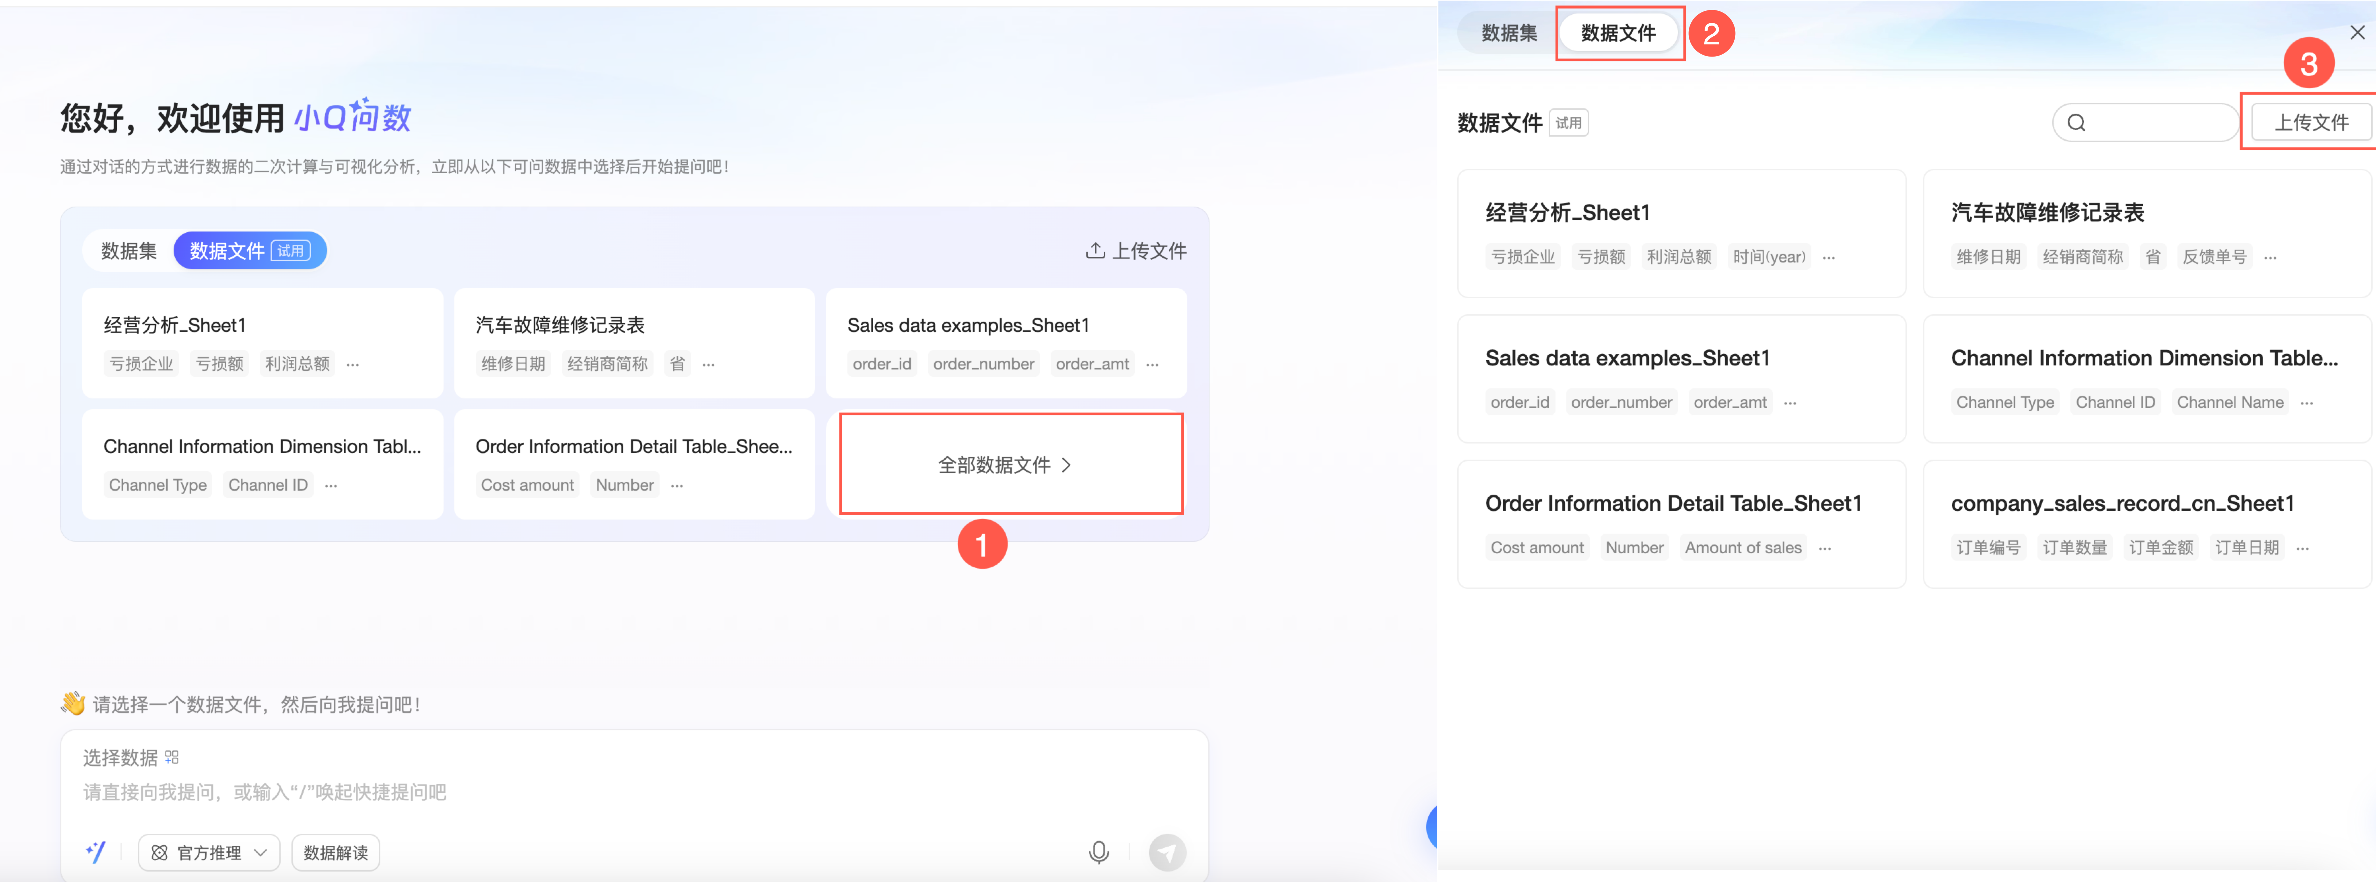Screen dimensions: 2376x885
Task: Click Channel ID tag in main panel card
Action: pos(268,485)
